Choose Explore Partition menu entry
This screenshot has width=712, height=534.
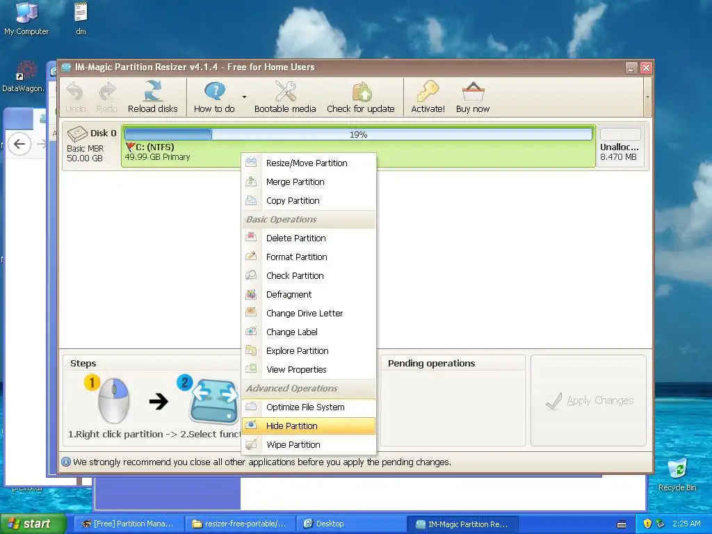coord(309,350)
